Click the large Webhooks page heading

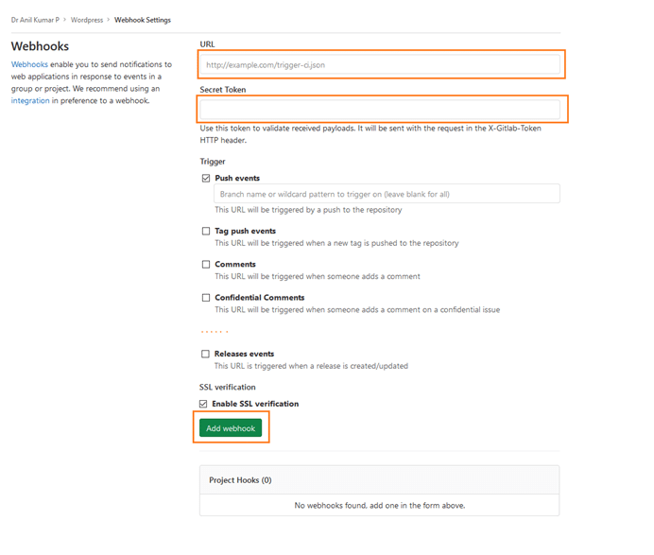click(x=40, y=45)
